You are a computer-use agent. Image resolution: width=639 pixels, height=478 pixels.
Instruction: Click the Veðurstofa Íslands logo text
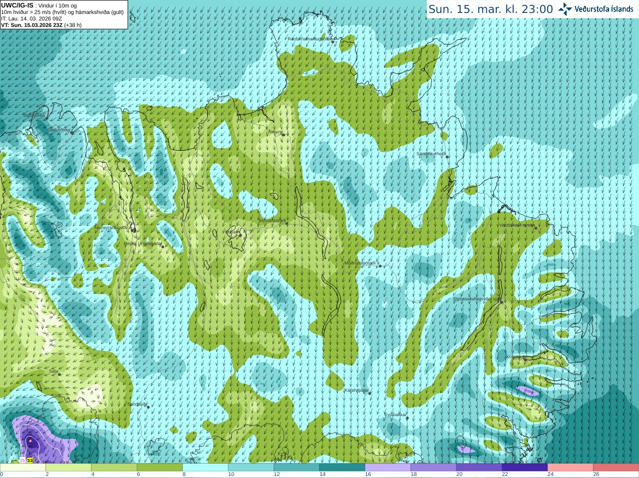click(604, 9)
